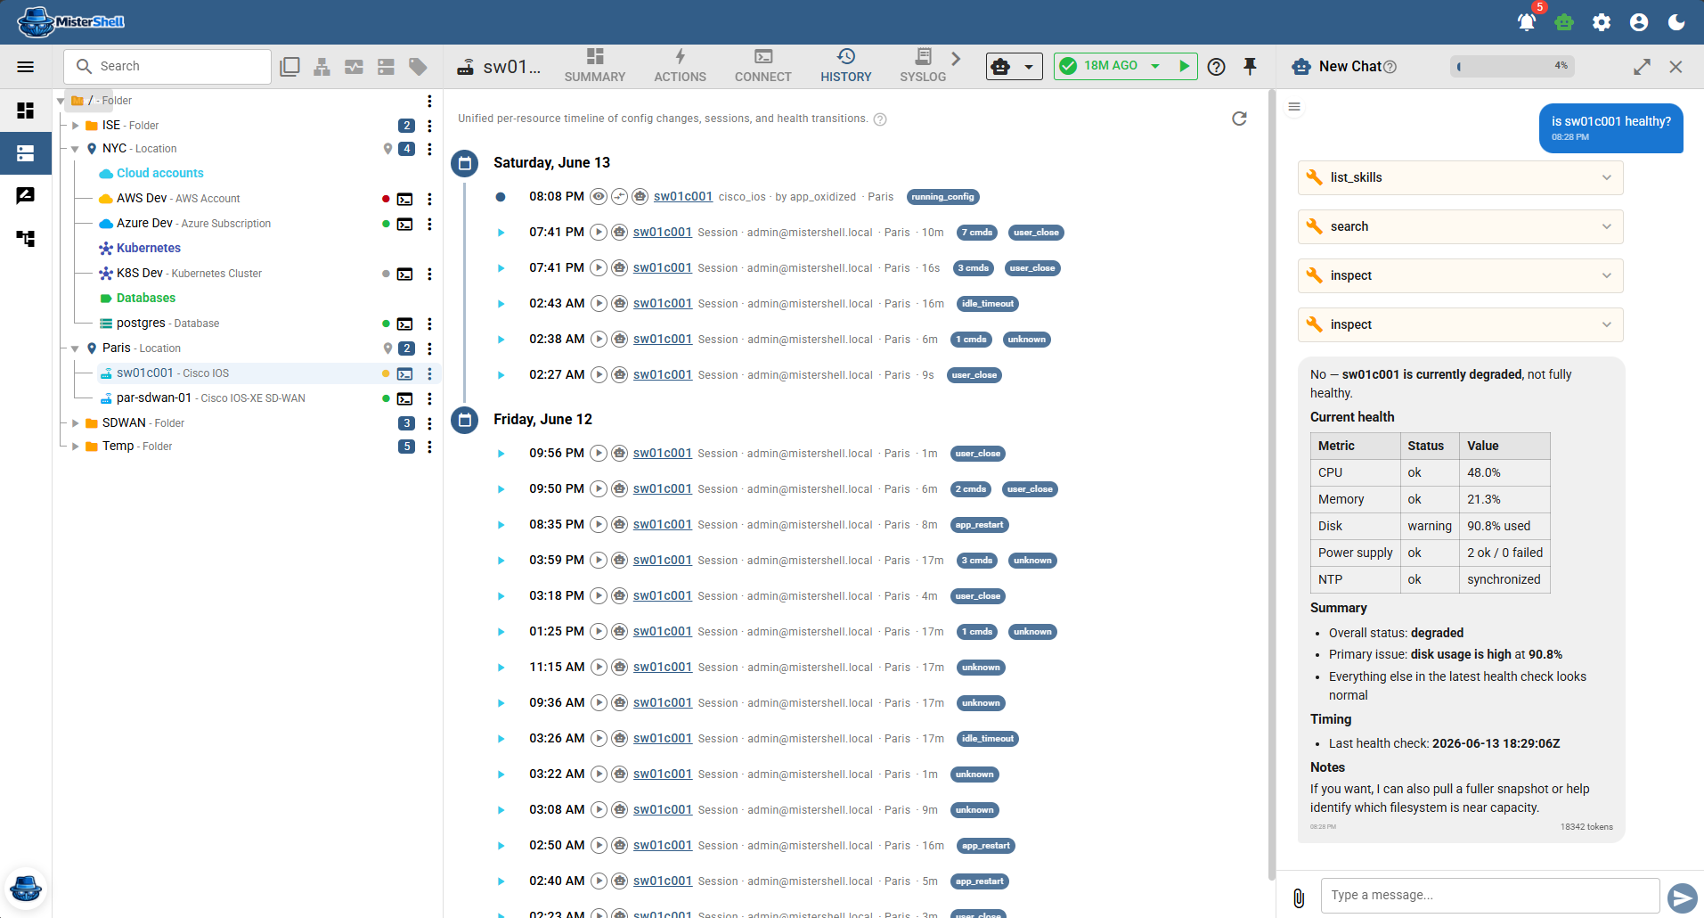Pin the resource panel

[x=1250, y=67]
